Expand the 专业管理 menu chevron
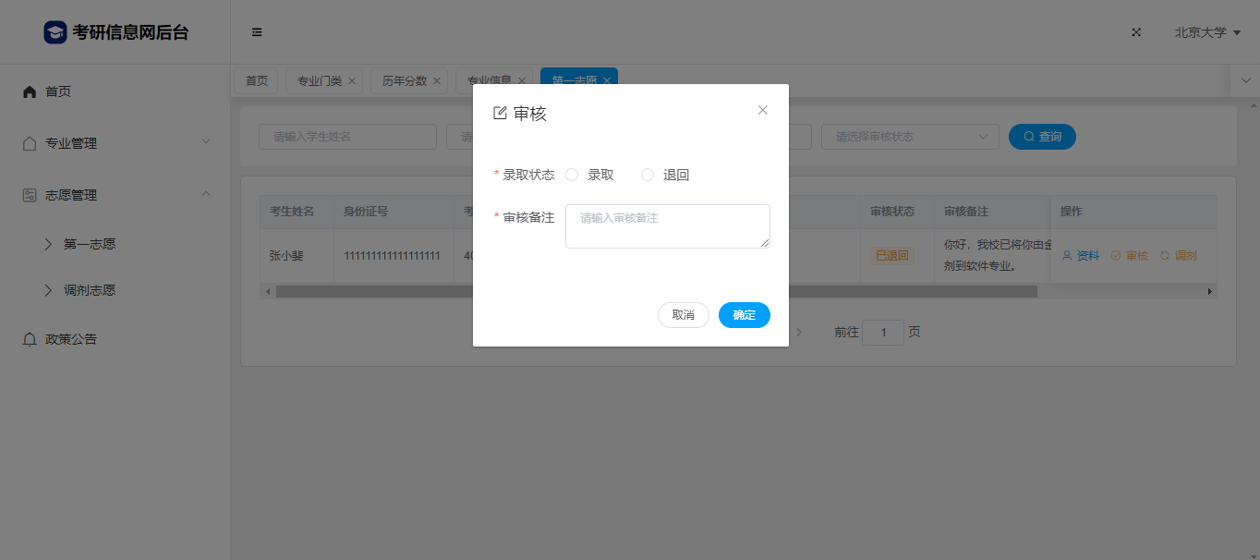Viewport: 1260px width, 560px height. [x=206, y=142]
